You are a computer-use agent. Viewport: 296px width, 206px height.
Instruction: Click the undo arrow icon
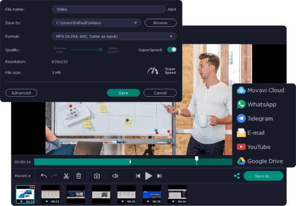point(44,176)
